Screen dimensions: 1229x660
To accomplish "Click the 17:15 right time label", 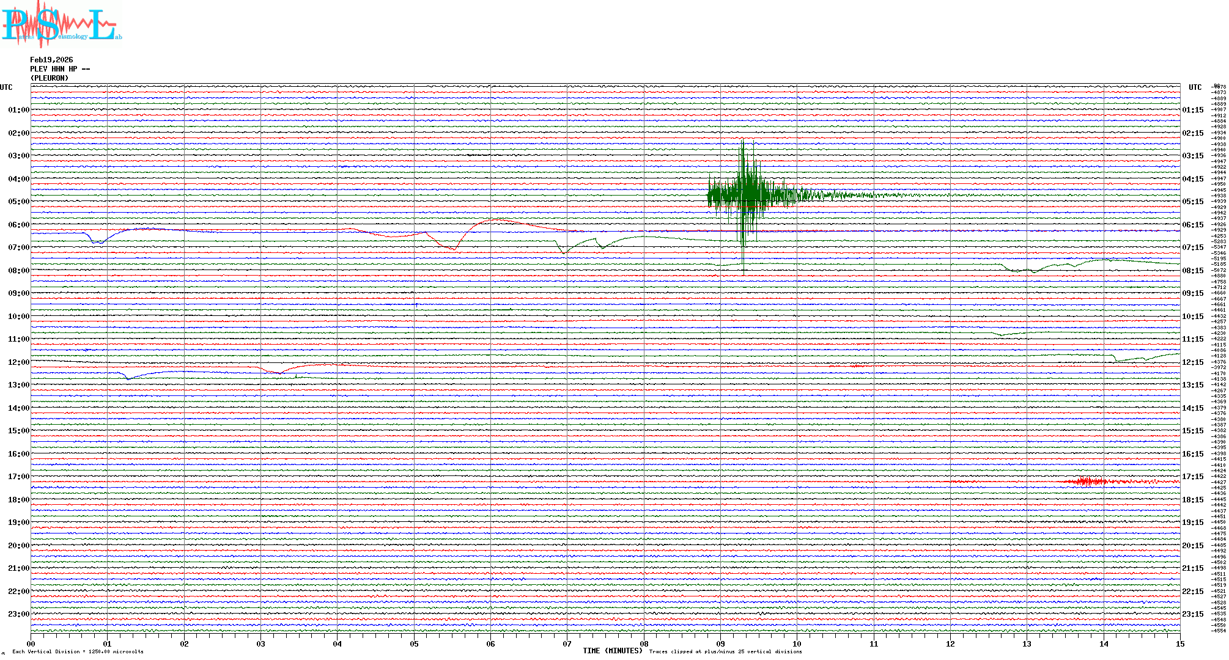I will 1192,477.
